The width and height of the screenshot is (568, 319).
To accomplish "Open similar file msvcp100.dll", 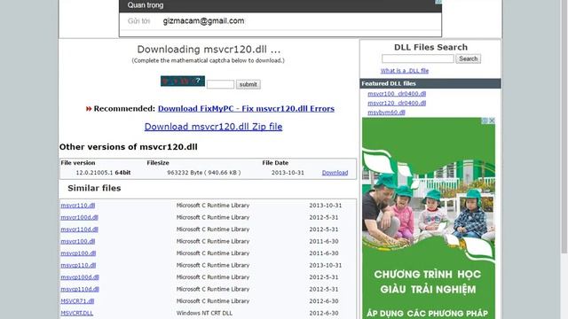I will click(78, 253).
